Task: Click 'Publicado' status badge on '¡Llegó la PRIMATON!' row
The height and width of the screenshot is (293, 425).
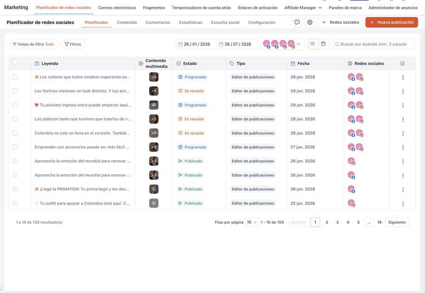Action: point(190,189)
